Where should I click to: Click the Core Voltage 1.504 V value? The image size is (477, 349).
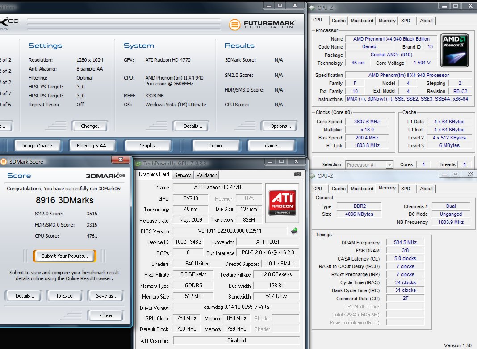coord(422,63)
